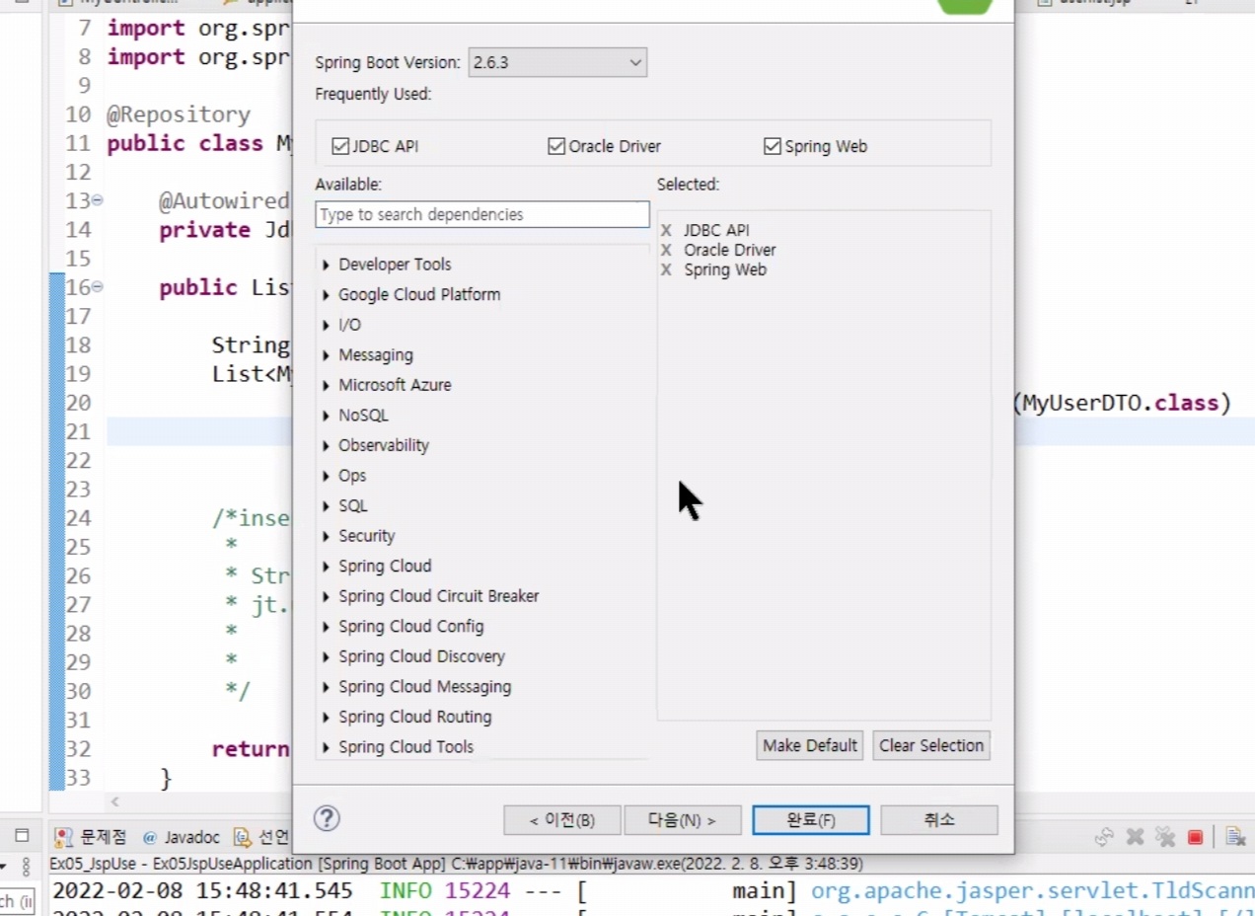Remove JDBC API via its X icon
This screenshot has width=1255, height=916.
[666, 230]
